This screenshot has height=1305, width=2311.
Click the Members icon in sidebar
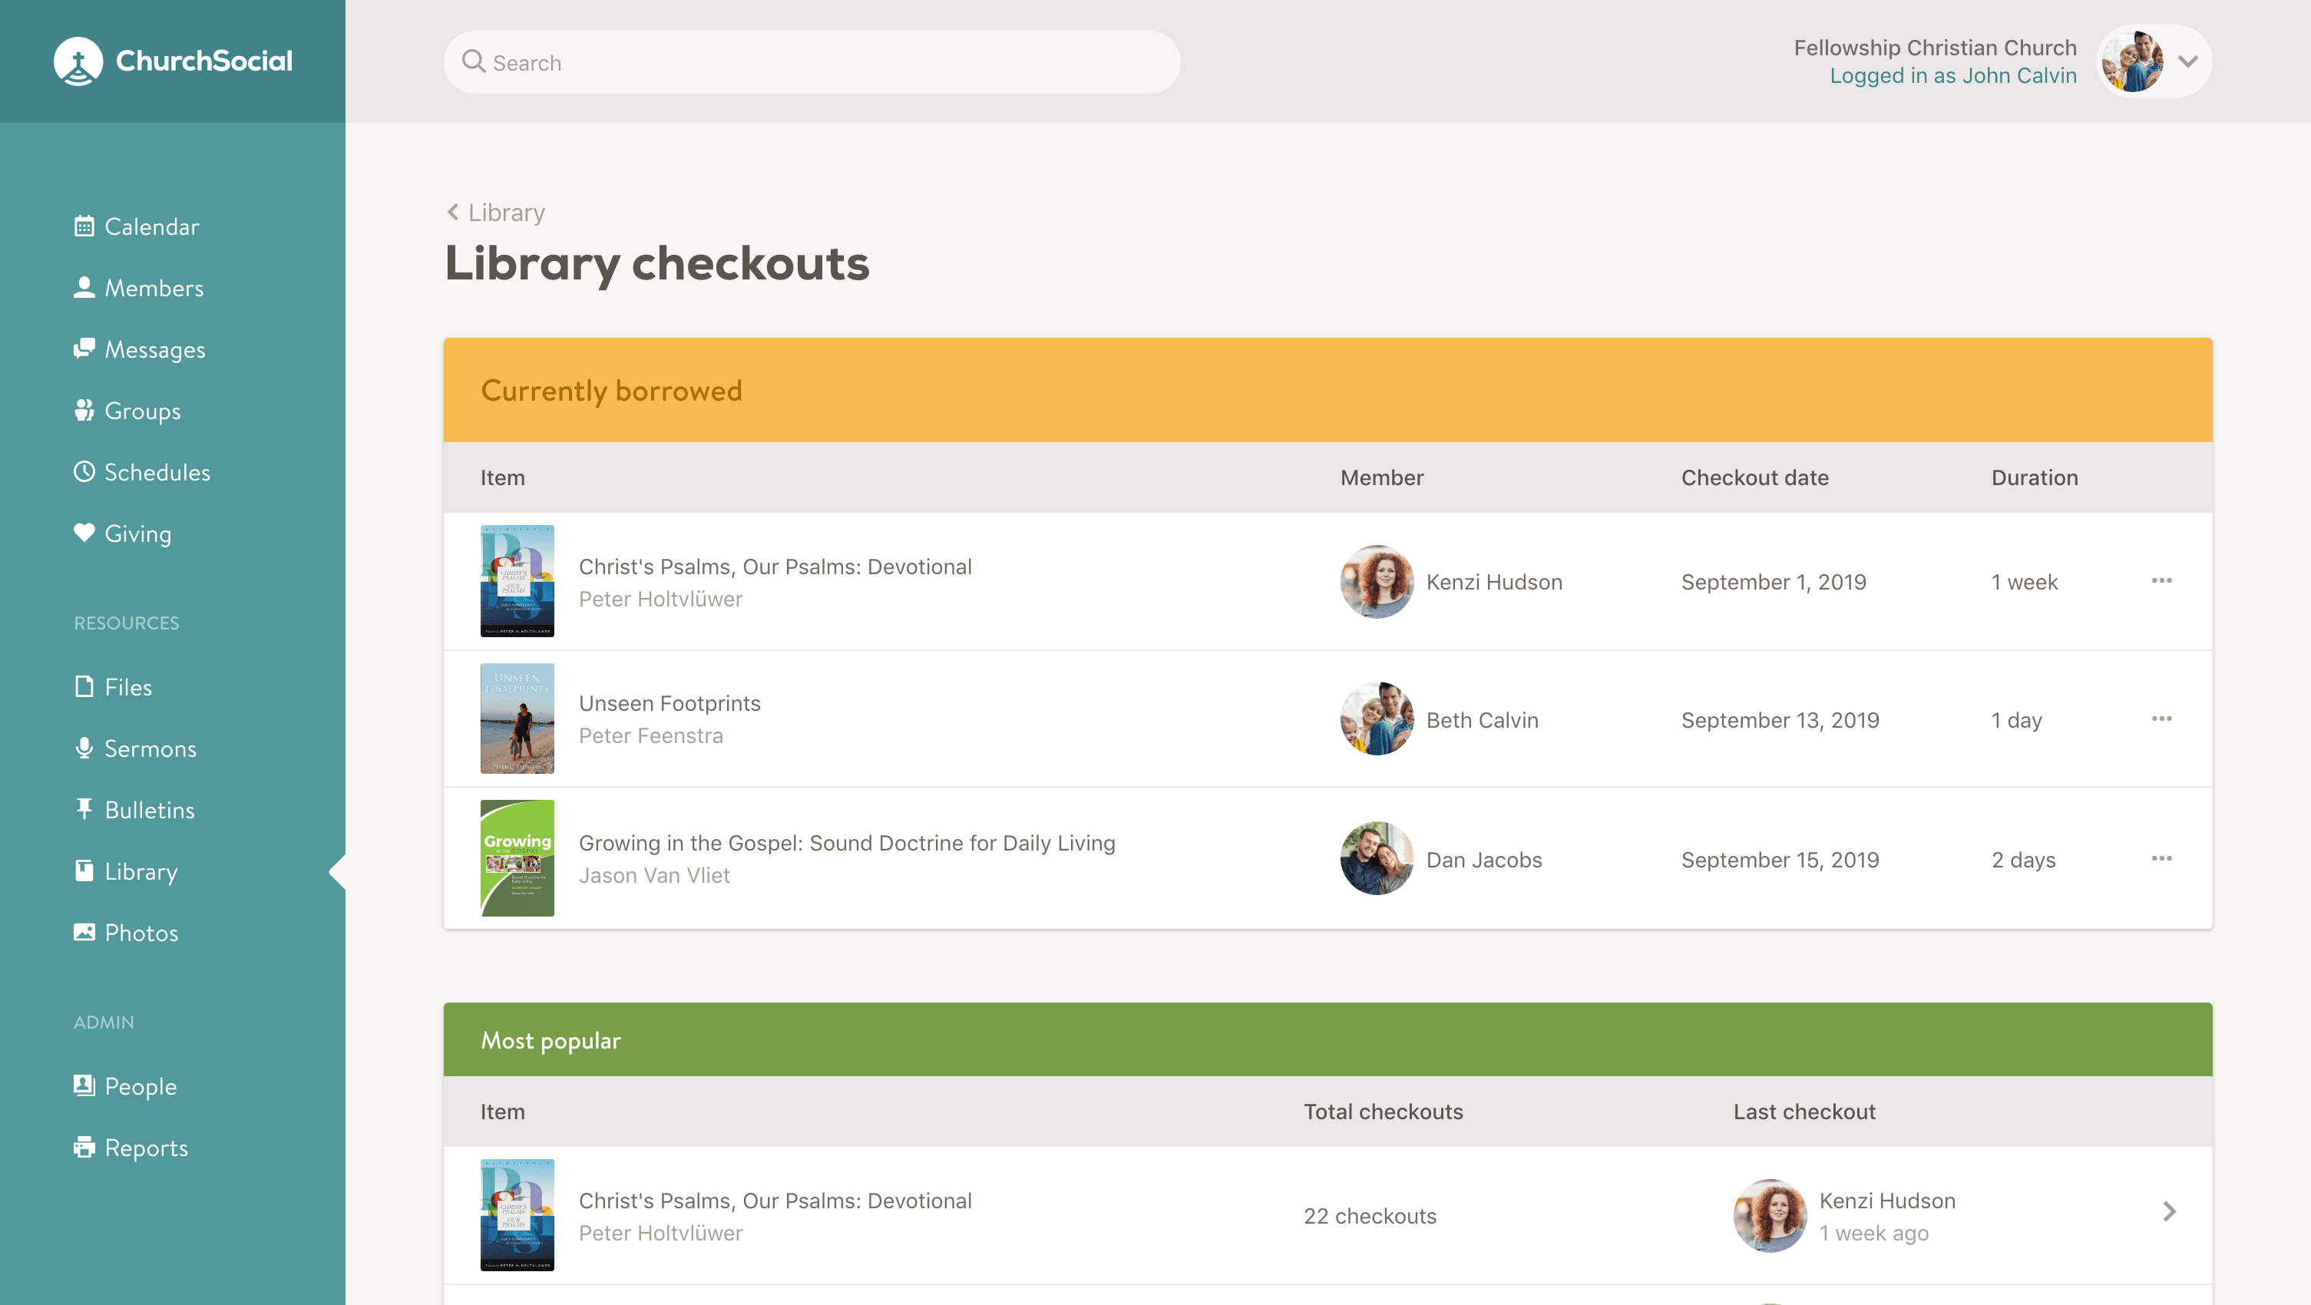pos(84,287)
